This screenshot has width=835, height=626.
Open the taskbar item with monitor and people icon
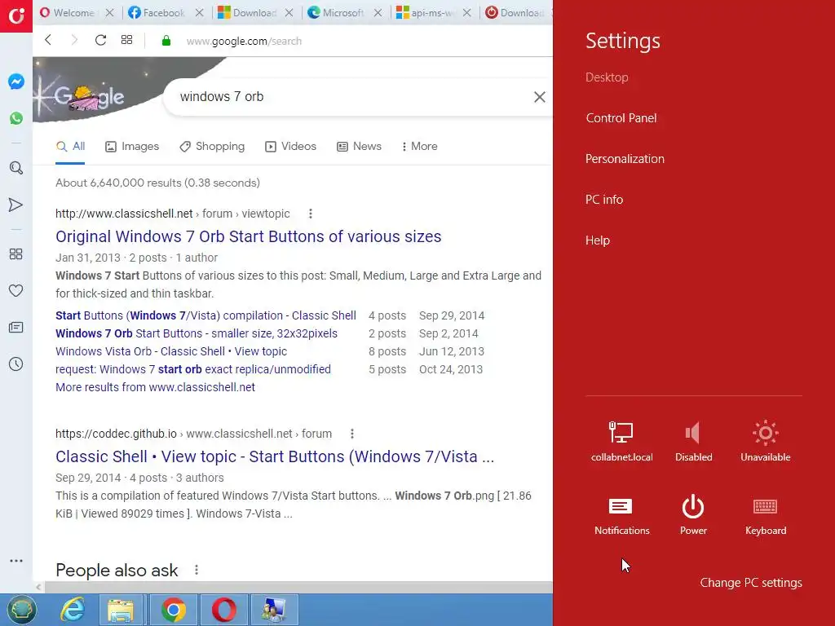[x=274, y=610]
